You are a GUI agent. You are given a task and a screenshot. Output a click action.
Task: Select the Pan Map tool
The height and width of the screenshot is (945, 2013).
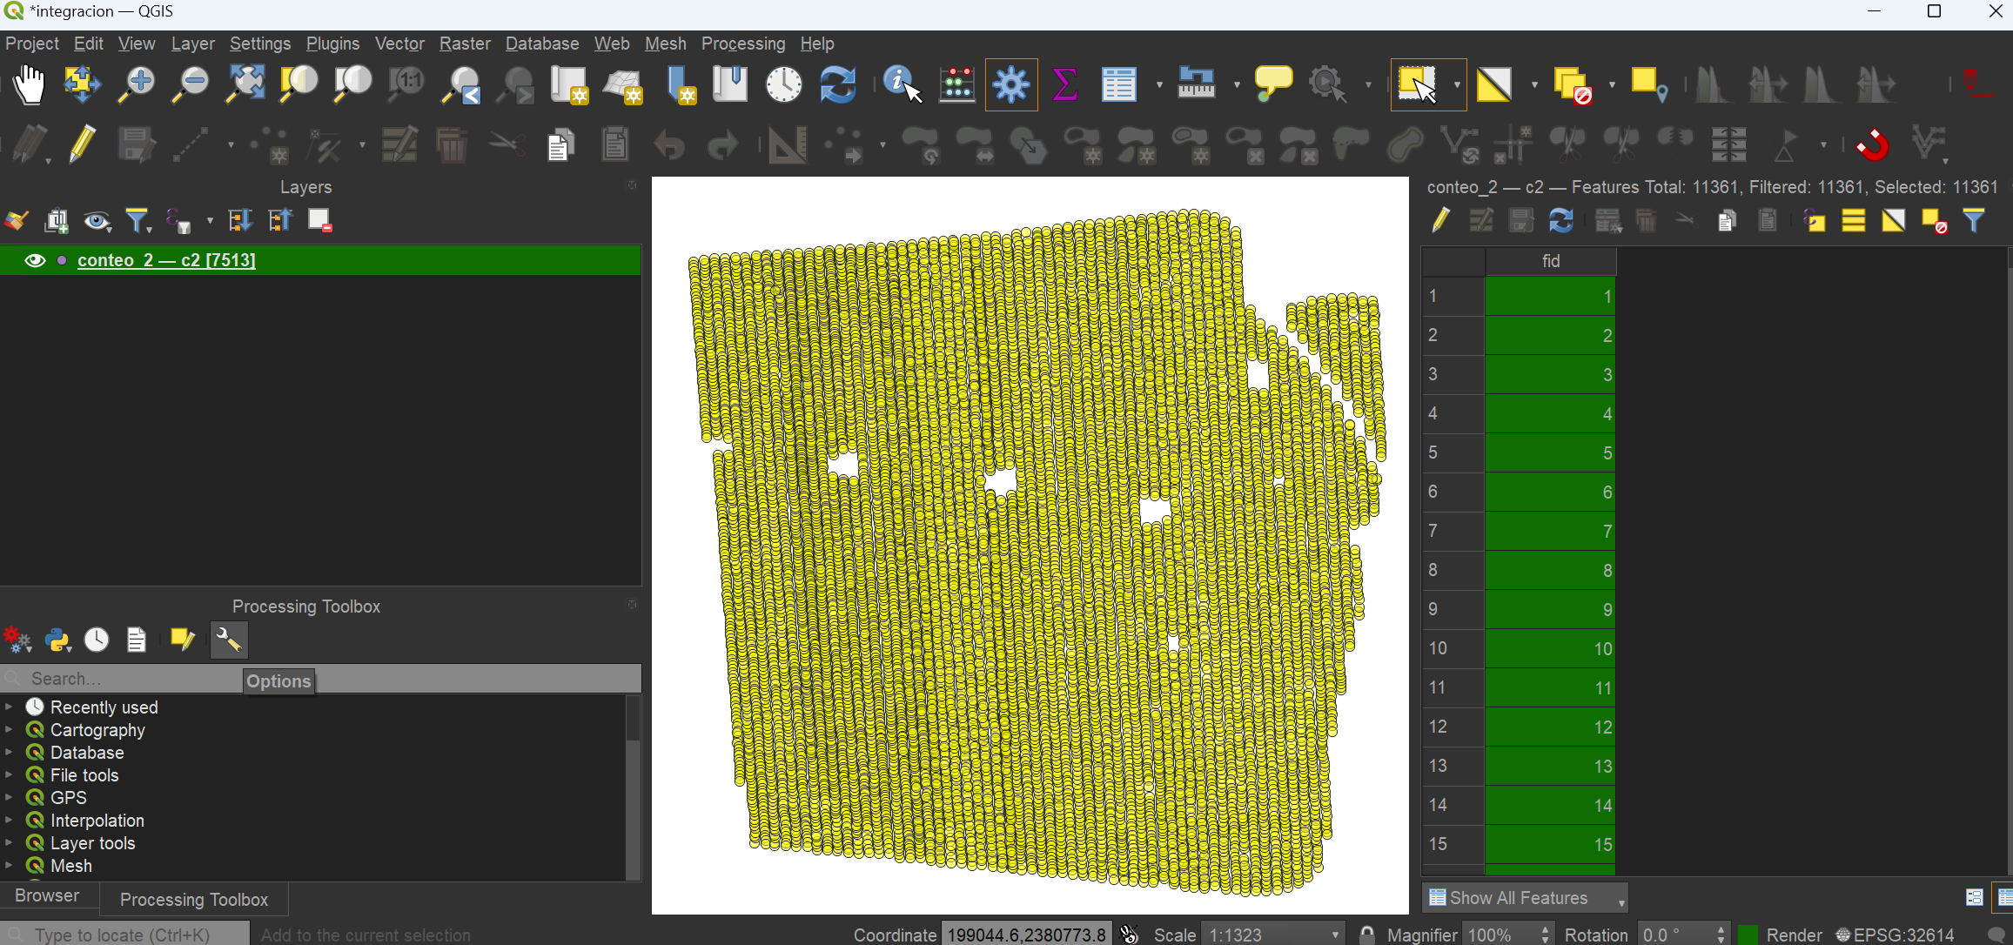pos(29,84)
